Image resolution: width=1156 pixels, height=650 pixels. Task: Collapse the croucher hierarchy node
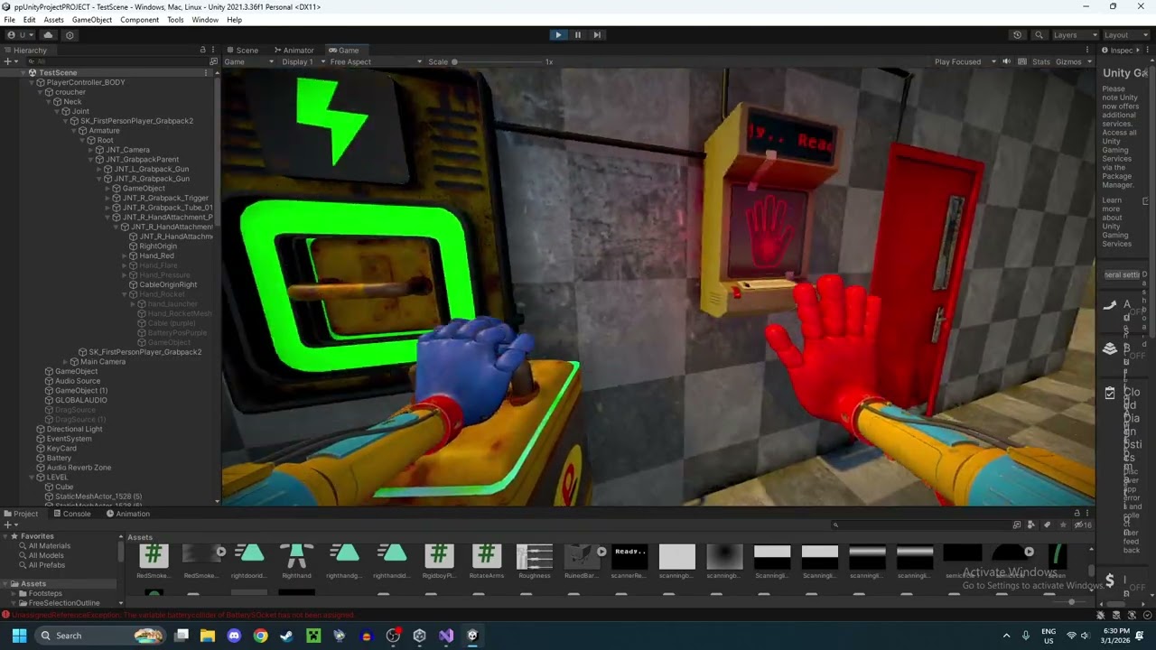pos(41,92)
